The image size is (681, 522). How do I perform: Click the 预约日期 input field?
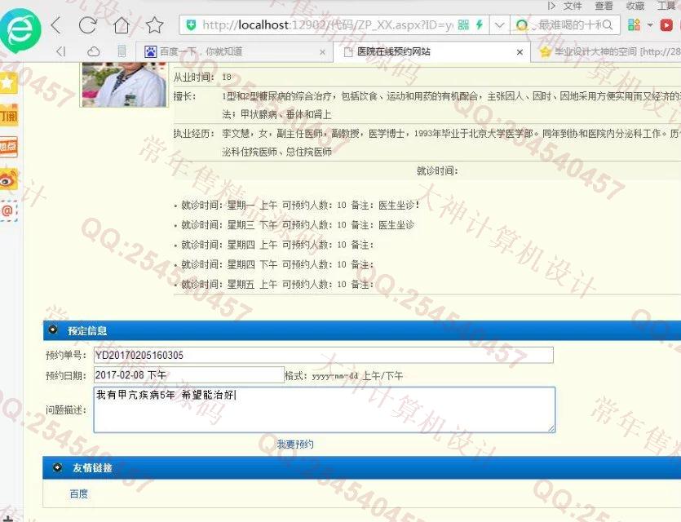(x=189, y=375)
